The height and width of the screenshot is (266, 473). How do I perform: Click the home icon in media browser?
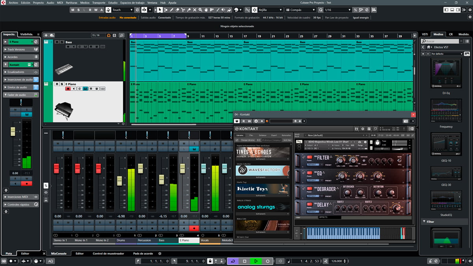tap(429, 47)
